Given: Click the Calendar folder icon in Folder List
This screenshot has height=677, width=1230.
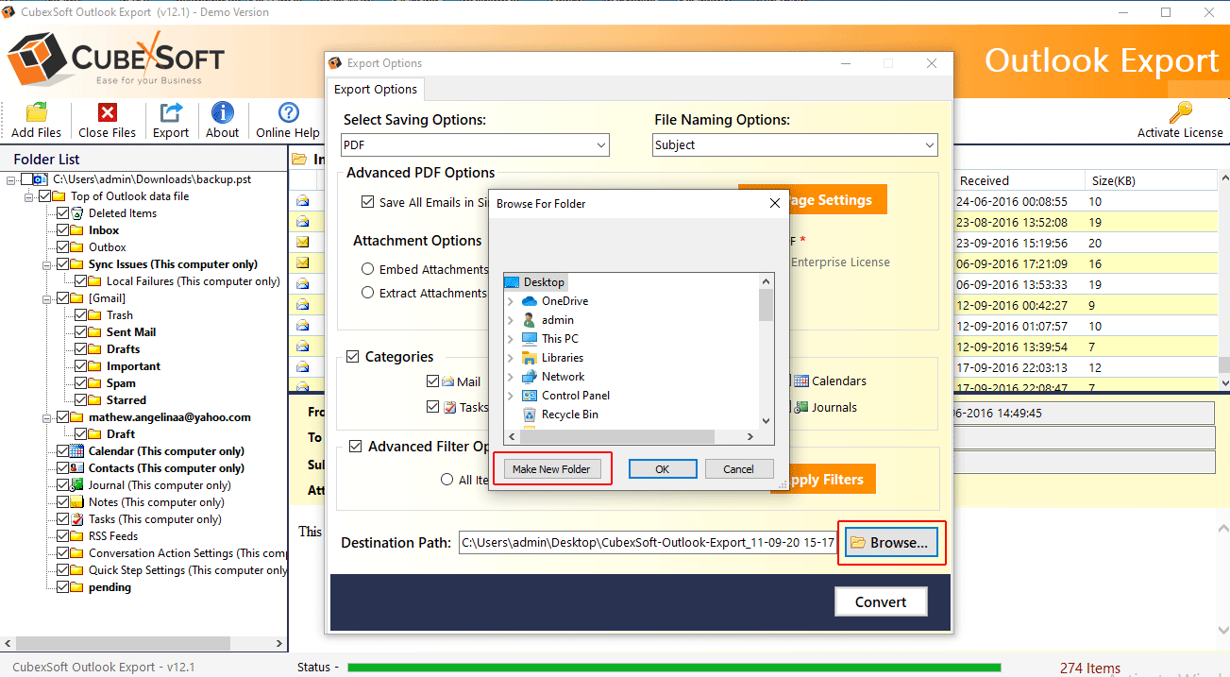Looking at the screenshot, I should coord(77,451).
